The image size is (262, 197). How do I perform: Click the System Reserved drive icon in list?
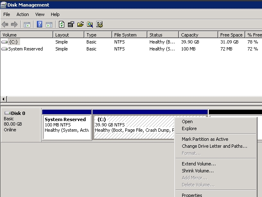click(x=5, y=49)
